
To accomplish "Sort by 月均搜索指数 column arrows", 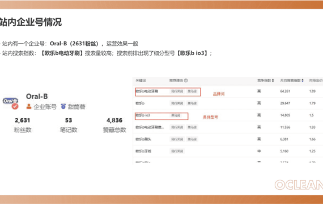I will point(303,80).
